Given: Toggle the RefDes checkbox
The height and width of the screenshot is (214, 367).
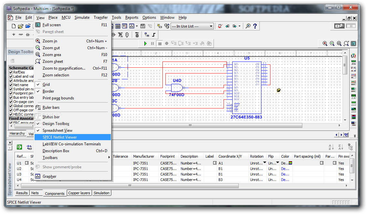Looking at the screenshot, I should [x=11, y=72].
